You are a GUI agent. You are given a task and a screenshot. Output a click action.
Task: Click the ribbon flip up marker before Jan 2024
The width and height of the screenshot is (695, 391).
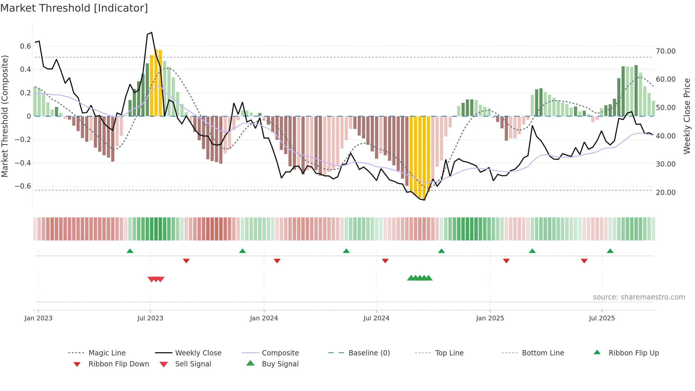point(242,251)
